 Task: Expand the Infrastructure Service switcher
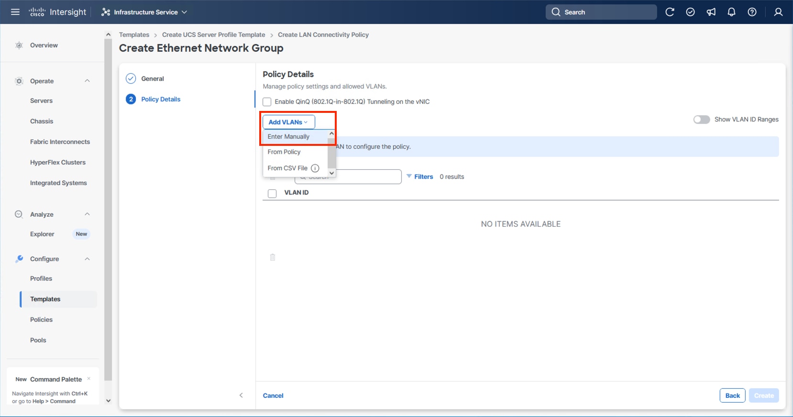point(144,12)
